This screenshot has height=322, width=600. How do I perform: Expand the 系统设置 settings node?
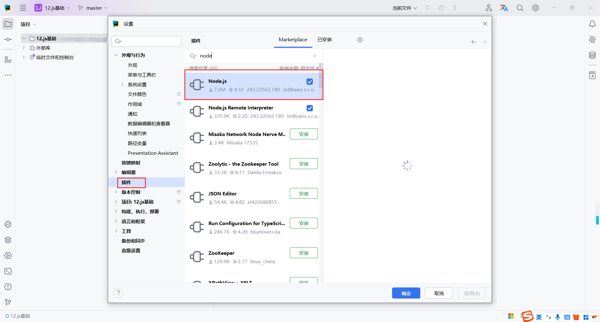coord(122,84)
